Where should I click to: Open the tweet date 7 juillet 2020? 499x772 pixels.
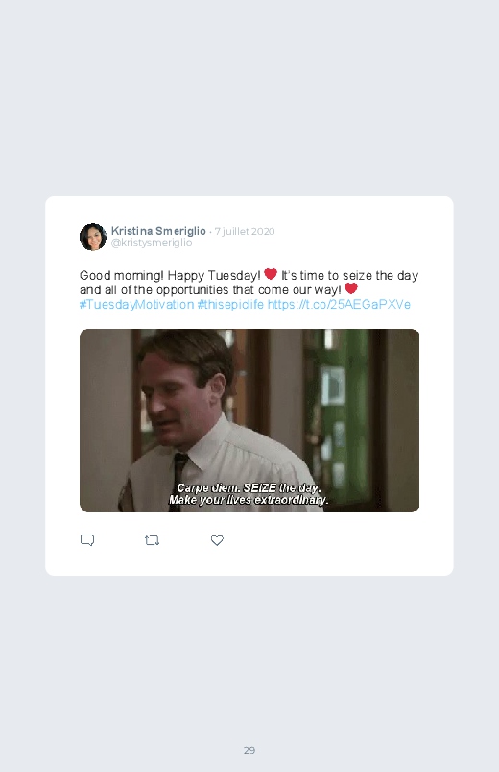[x=245, y=232]
